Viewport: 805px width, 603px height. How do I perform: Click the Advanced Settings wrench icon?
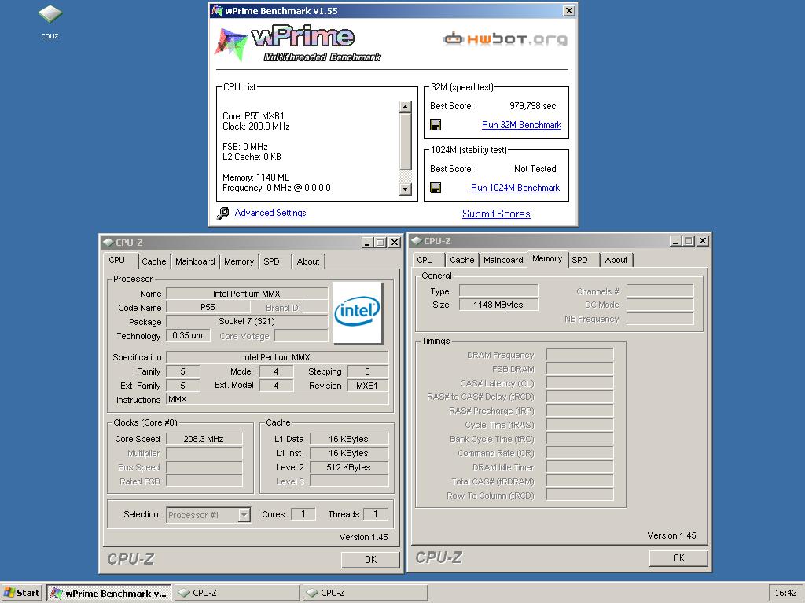coord(222,213)
